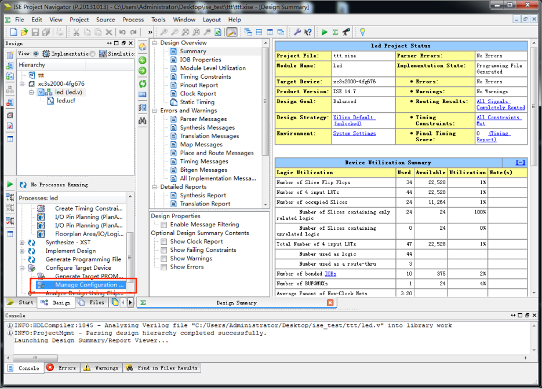Expand the Synthesize - XST process
This screenshot has height=389, width=542.
(x=22, y=243)
